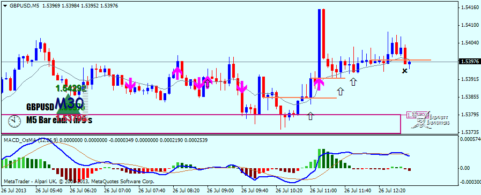Click the 1.53735 price axis label
Viewport: 481px width, 195px height.
click(x=469, y=132)
